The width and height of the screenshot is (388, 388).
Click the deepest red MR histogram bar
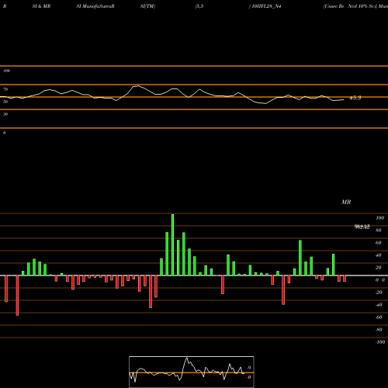pos(17,296)
